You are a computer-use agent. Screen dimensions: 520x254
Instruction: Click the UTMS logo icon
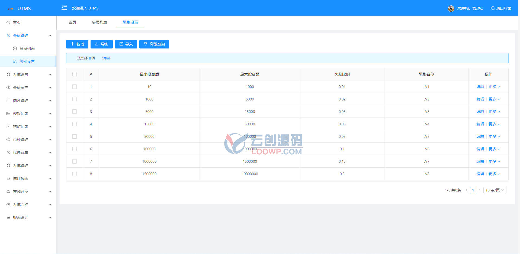click(x=11, y=9)
